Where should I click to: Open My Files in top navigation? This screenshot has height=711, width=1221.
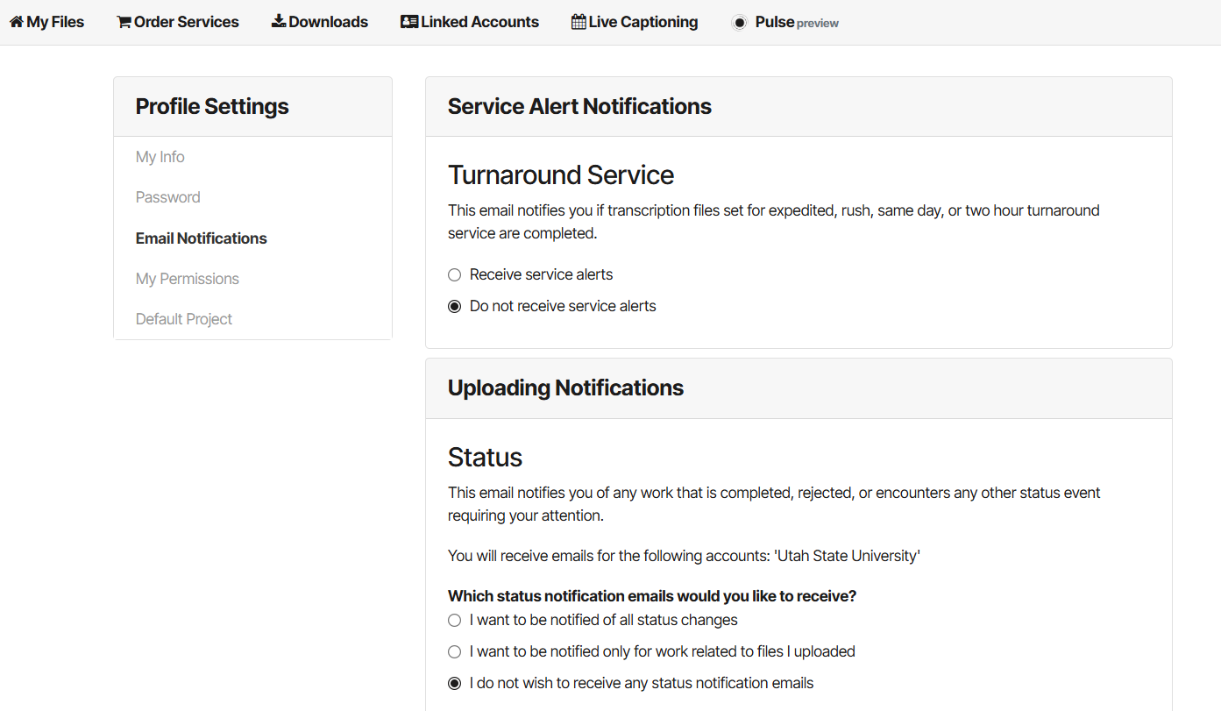pyautogui.click(x=47, y=22)
